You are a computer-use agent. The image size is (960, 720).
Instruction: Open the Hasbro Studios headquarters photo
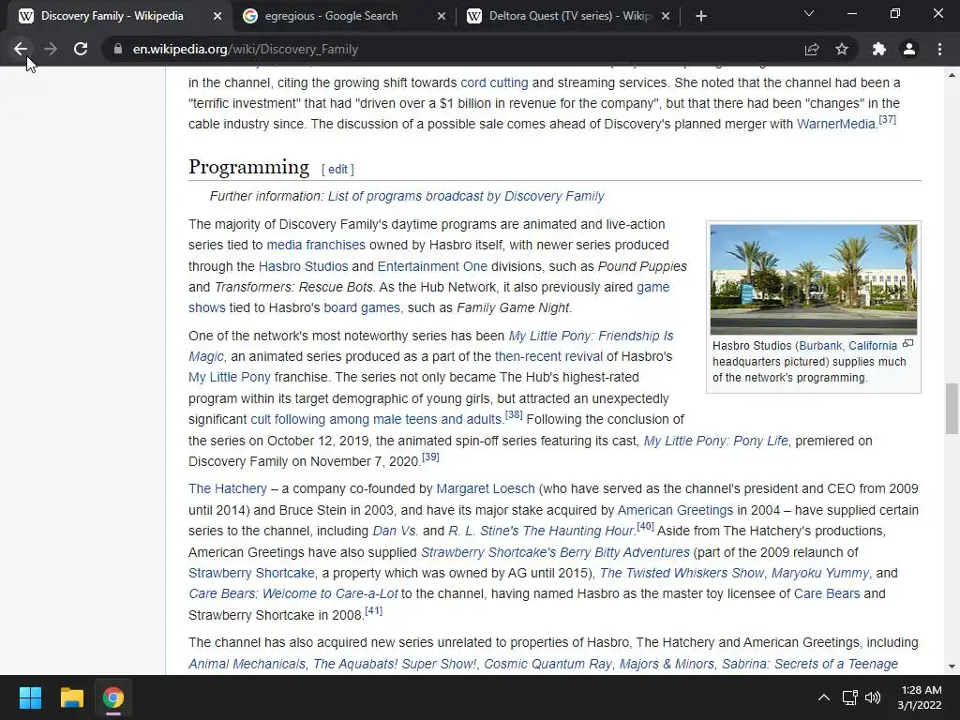coord(814,279)
